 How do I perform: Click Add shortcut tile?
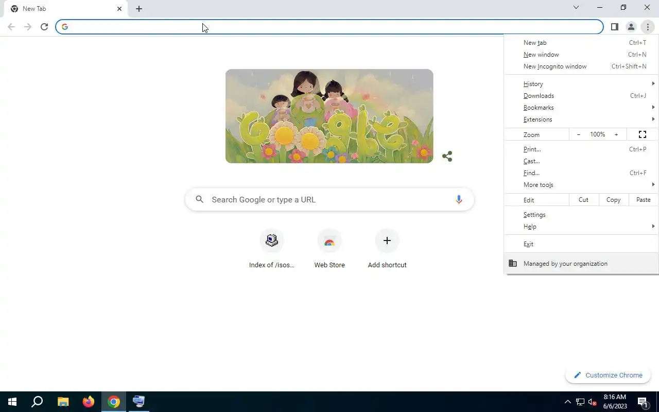coord(387,249)
